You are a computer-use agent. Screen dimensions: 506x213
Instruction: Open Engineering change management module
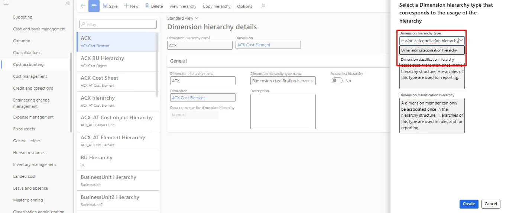pos(31,103)
